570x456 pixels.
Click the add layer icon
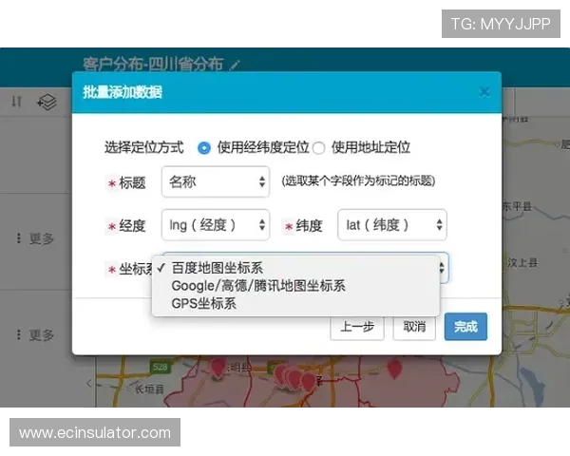[47, 102]
